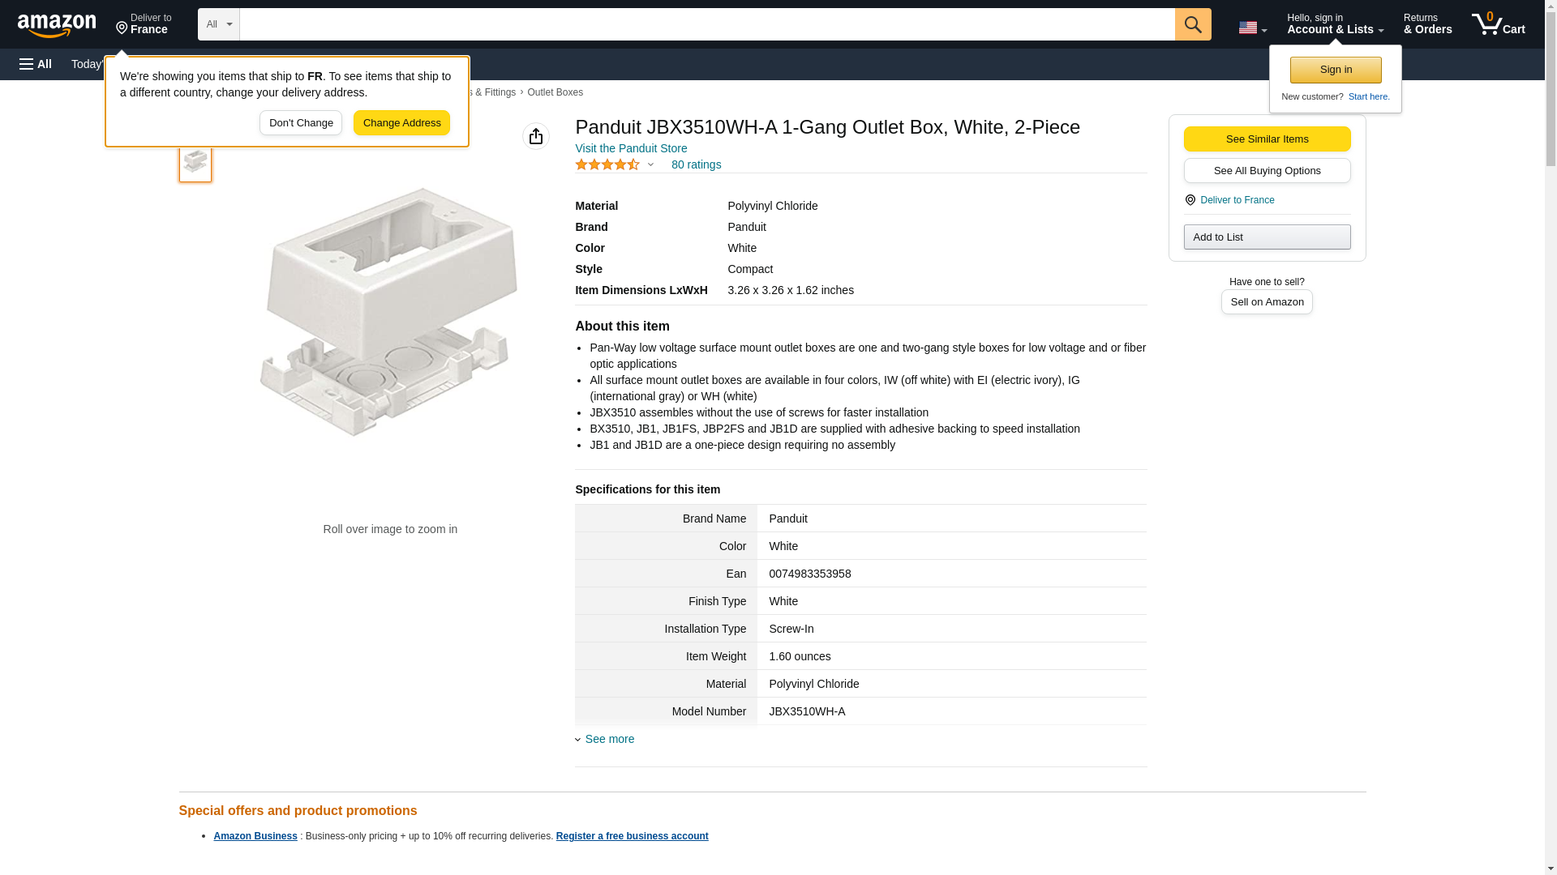The height and width of the screenshot is (875, 1557).
Task: Open the All search category dropdown
Action: click(218, 24)
